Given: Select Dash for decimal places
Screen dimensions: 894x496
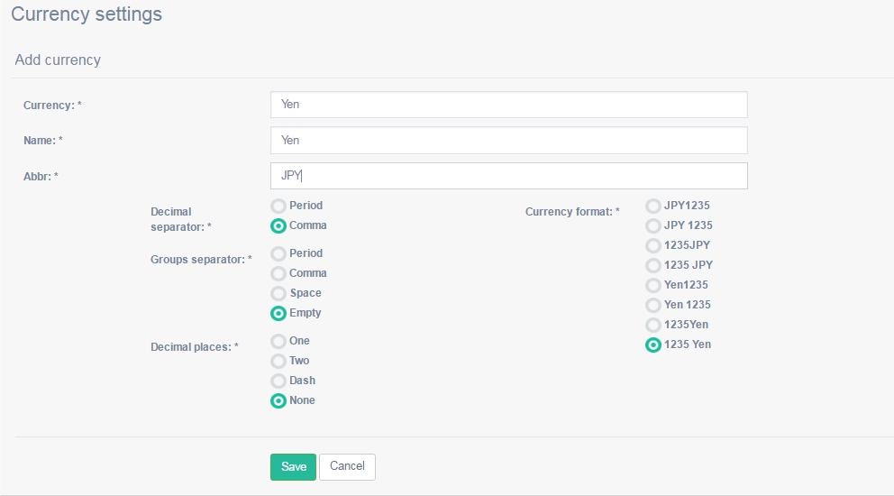Looking at the screenshot, I should click(278, 381).
